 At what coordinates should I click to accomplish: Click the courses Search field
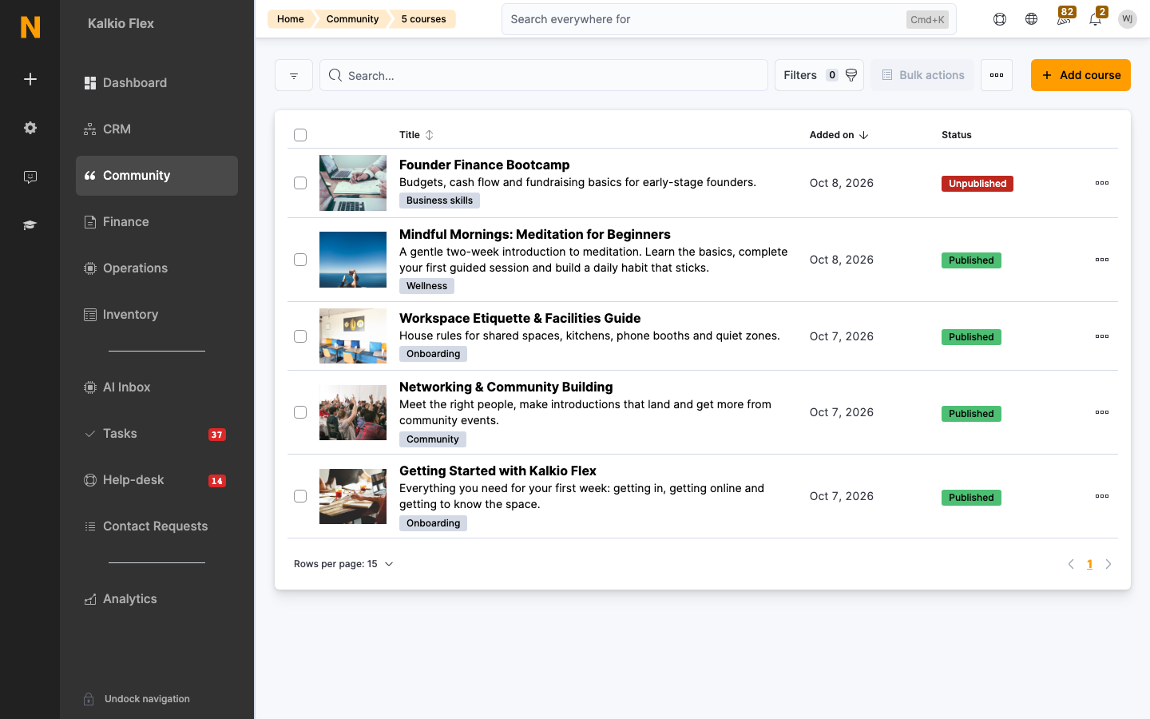[544, 75]
